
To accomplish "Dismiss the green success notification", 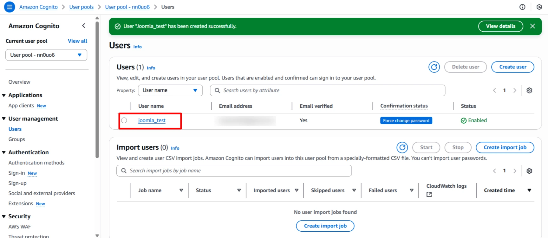I will (532, 26).
